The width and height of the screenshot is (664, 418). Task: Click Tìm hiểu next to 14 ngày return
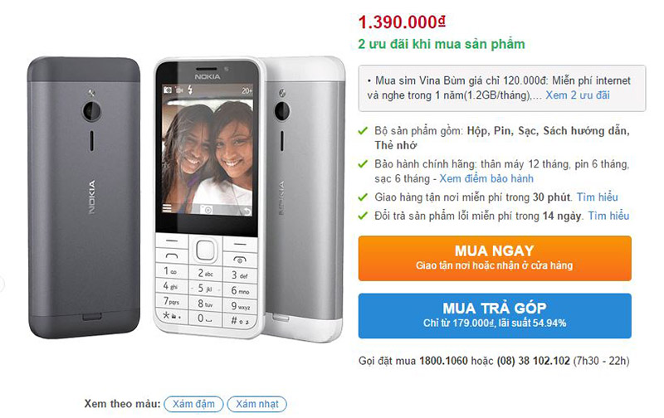(608, 216)
